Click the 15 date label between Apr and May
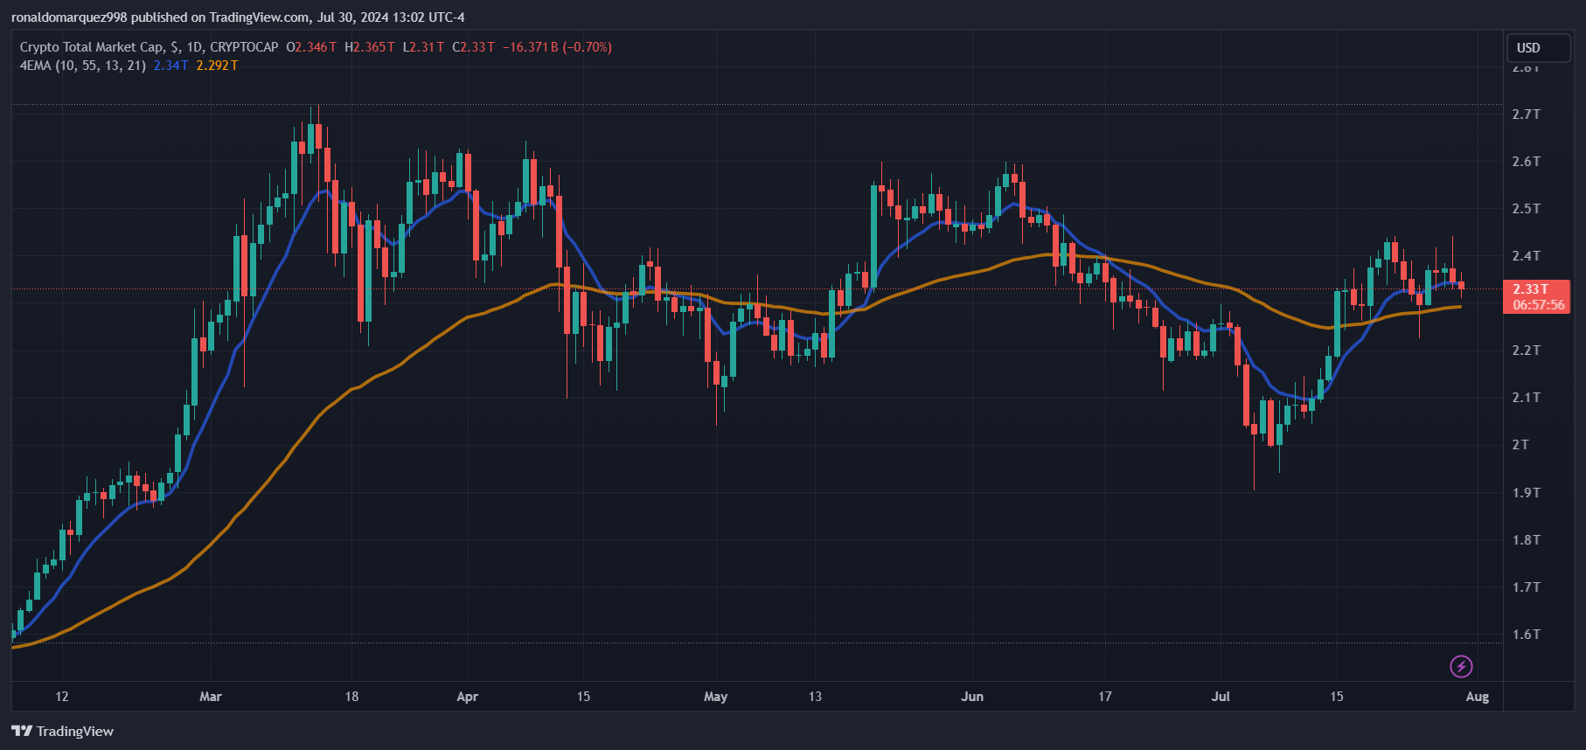The height and width of the screenshot is (750, 1586). click(583, 697)
